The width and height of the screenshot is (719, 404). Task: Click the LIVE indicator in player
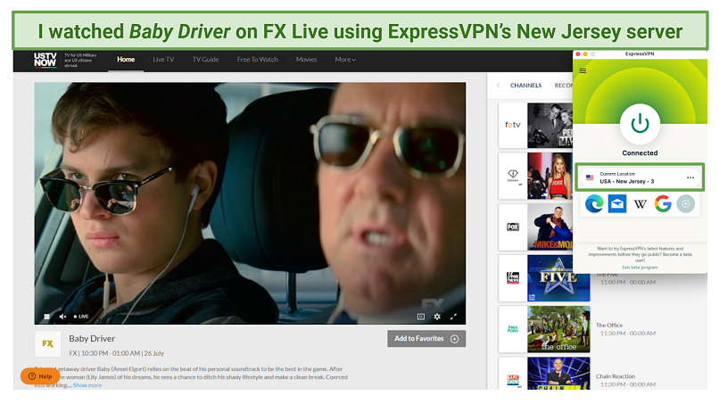click(x=81, y=317)
